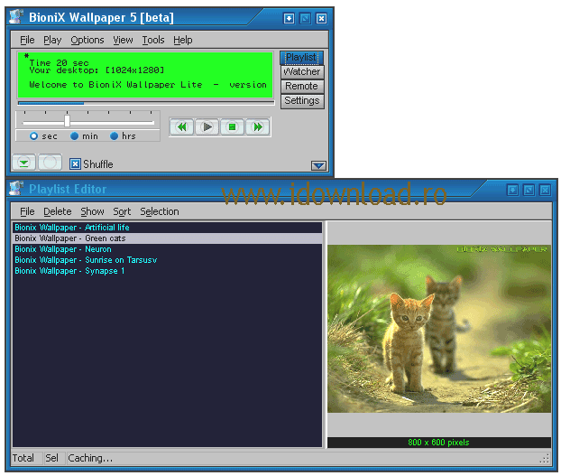The image size is (561, 476).
Task: Open File menu in BioniX Wallpaper window
Action: pos(27,40)
